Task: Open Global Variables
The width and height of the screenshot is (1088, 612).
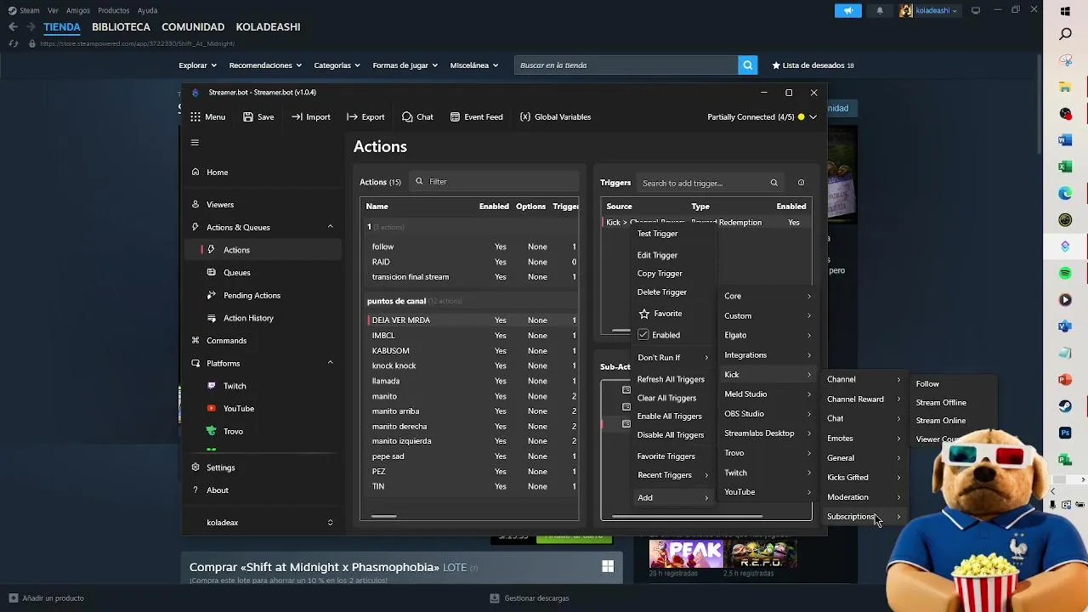Action: point(555,117)
